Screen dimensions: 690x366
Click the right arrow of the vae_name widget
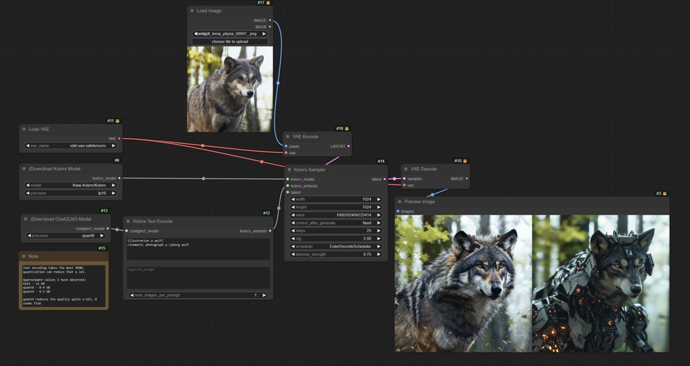[x=113, y=146]
